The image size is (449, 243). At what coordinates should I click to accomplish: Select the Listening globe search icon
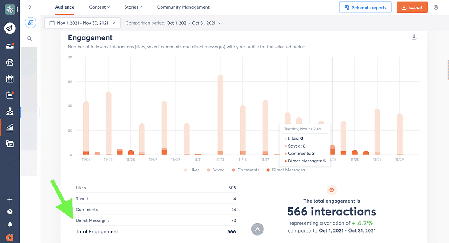pos(10,63)
